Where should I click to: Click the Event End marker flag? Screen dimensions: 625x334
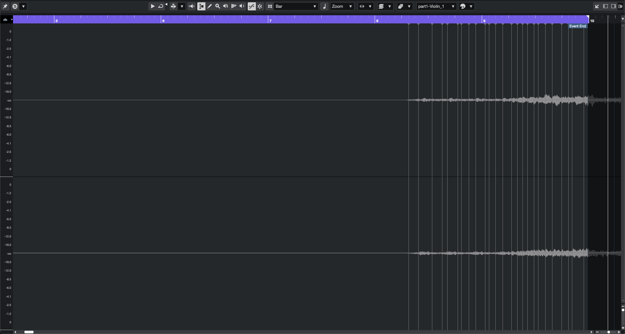point(577,26)
